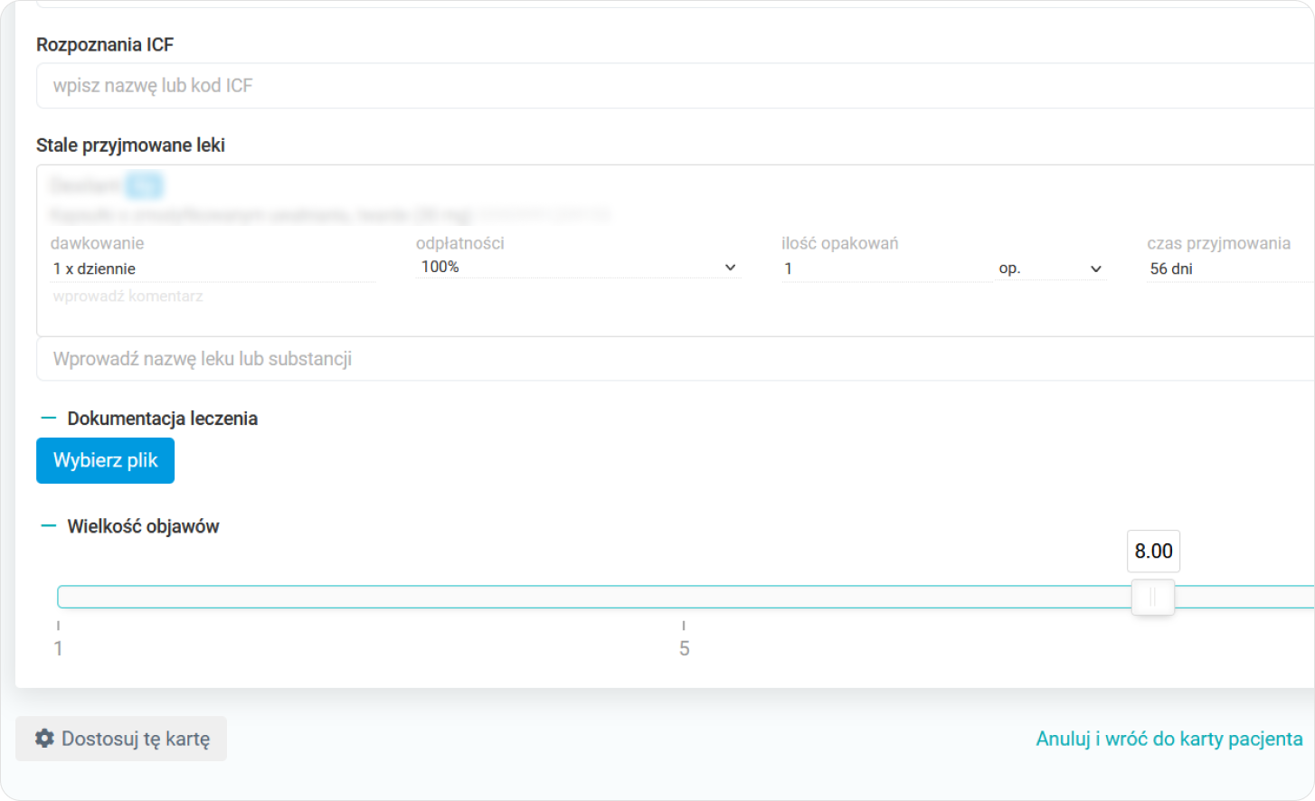Click 'Anuluj i wróć do karty pacjenta' link
Image resolution: width=1315 pixels, height=801 pixels.
point(1169,739)
